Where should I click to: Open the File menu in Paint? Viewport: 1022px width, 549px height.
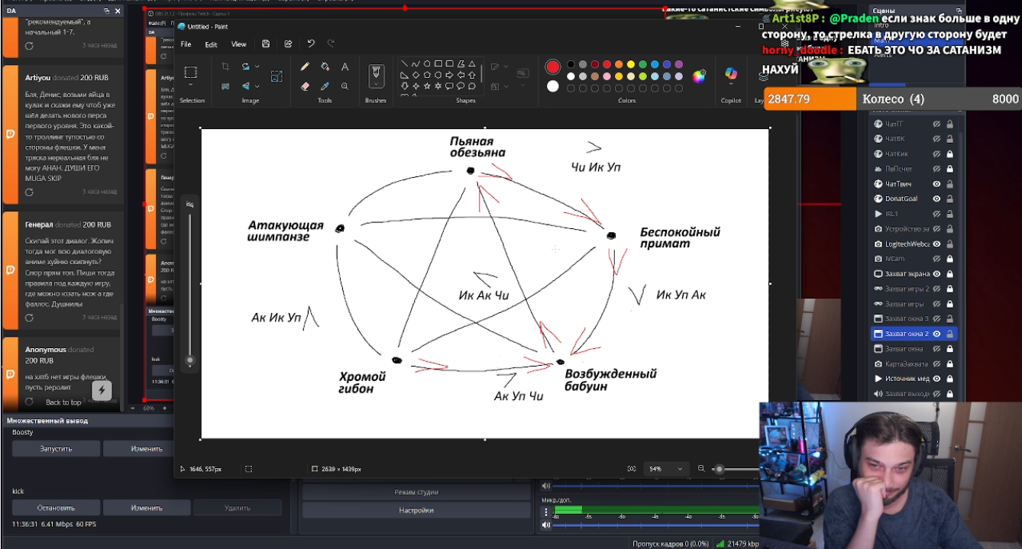tap(186, 44)
